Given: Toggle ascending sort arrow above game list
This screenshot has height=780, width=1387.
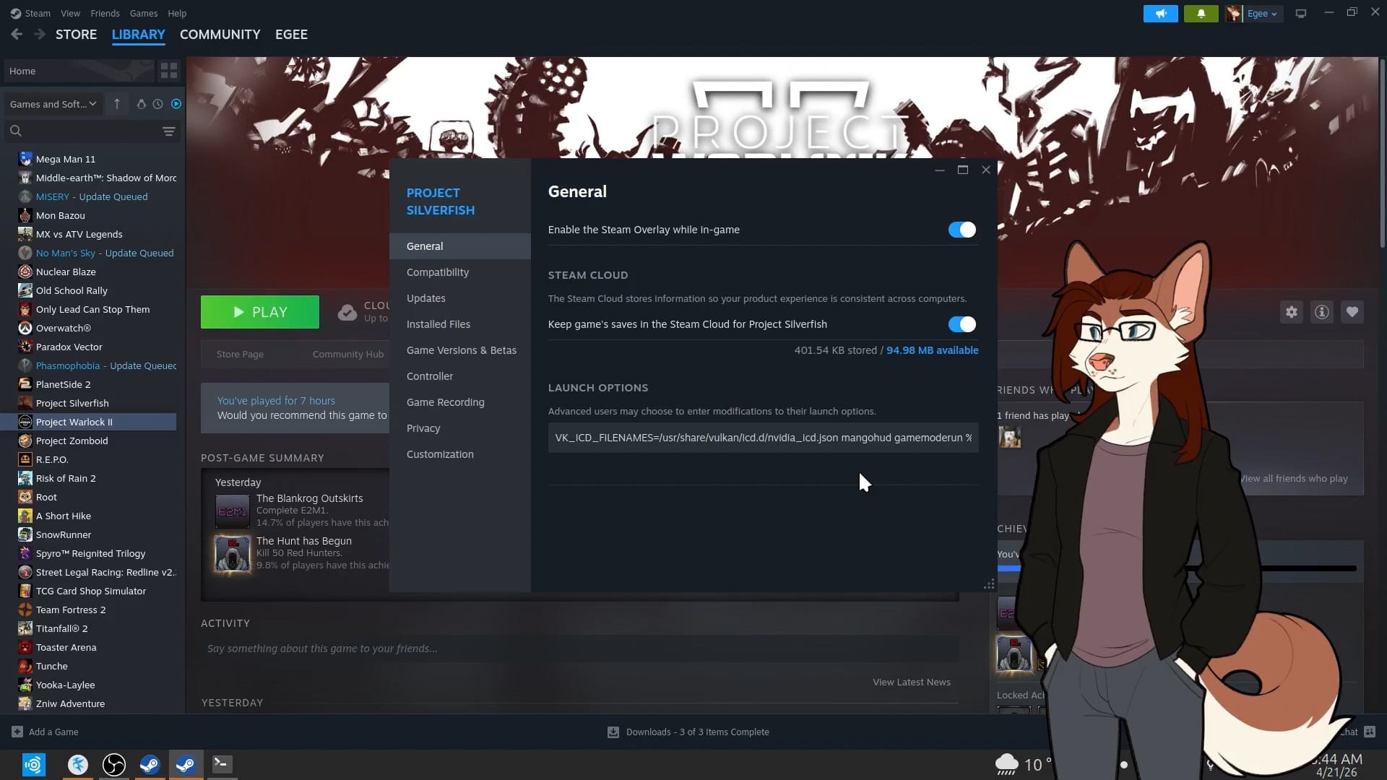Looking at the screenshot, I should 116,104.
